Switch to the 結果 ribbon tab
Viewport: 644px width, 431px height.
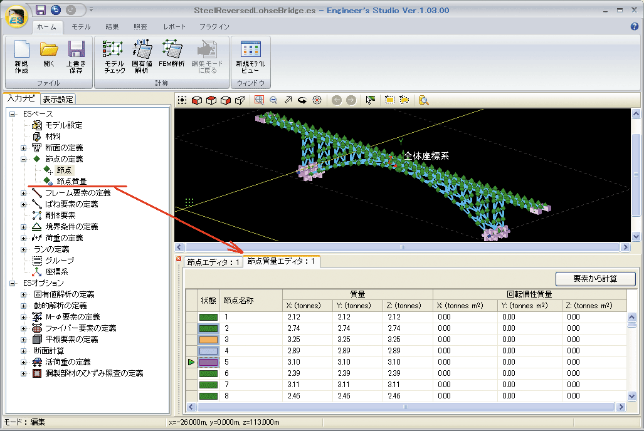point(112,27)
